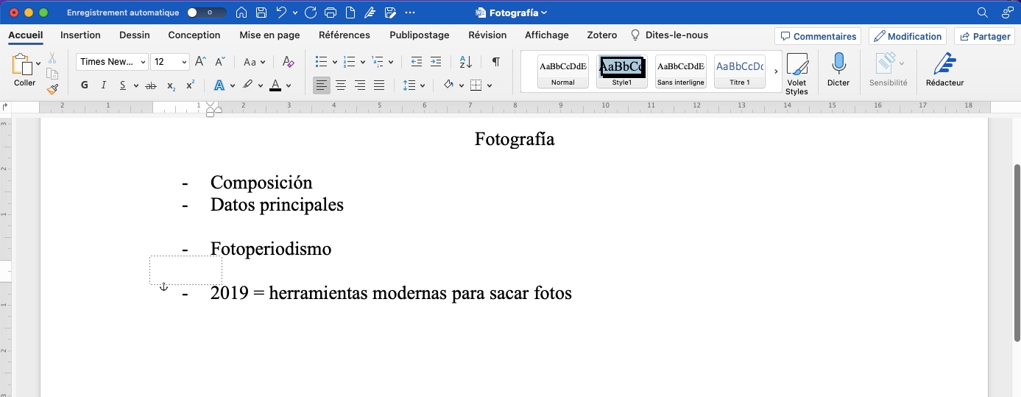1021x397 pixels.
Task: Center-align the text
Action: click(341, 85)
